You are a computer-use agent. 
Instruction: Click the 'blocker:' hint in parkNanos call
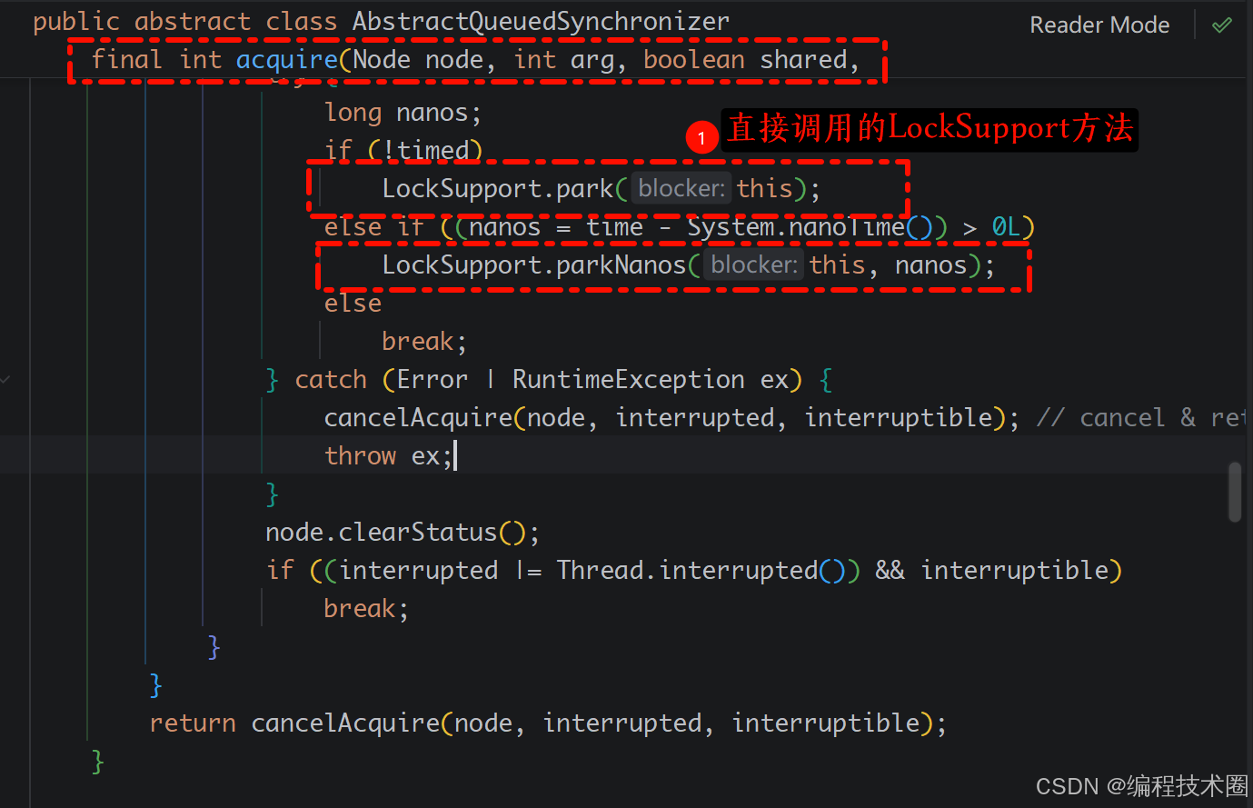click(x=754, y=264)
